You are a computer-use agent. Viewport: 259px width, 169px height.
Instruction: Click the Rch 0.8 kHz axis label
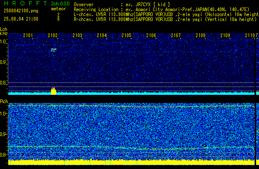point(3,155)
